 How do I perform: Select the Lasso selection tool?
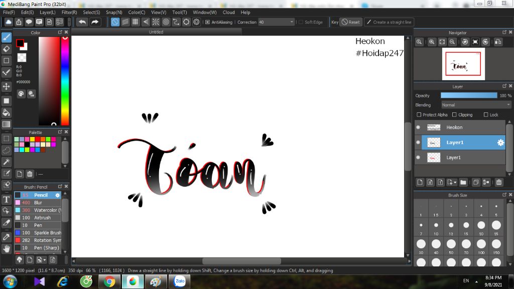point(6,150)
